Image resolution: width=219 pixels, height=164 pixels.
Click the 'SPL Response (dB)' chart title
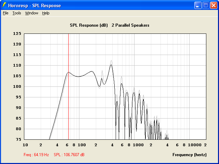pyautogui.click(x=89, y=25)
